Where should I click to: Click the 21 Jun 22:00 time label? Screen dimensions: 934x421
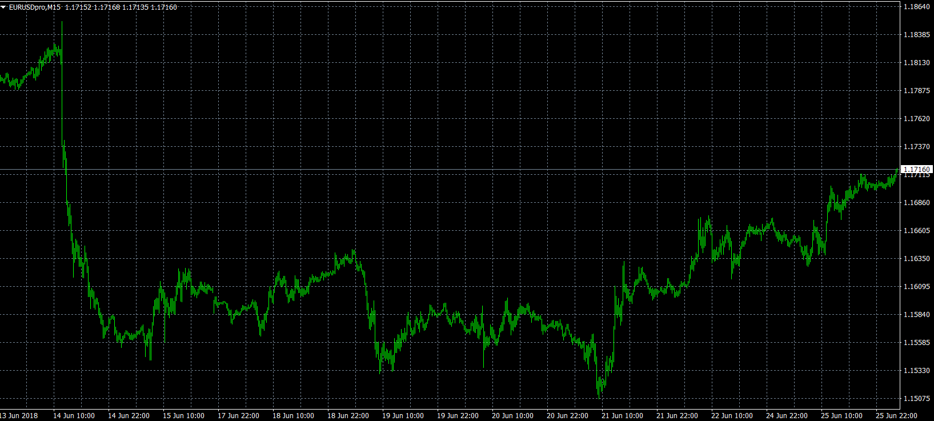pos(677,416)
